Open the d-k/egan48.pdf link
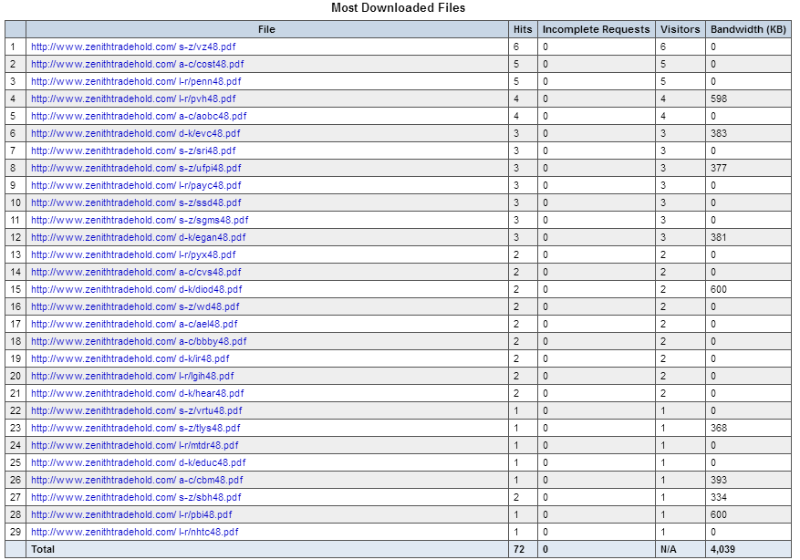The height and width of the screenshot is (560, 800). (139, 238)
